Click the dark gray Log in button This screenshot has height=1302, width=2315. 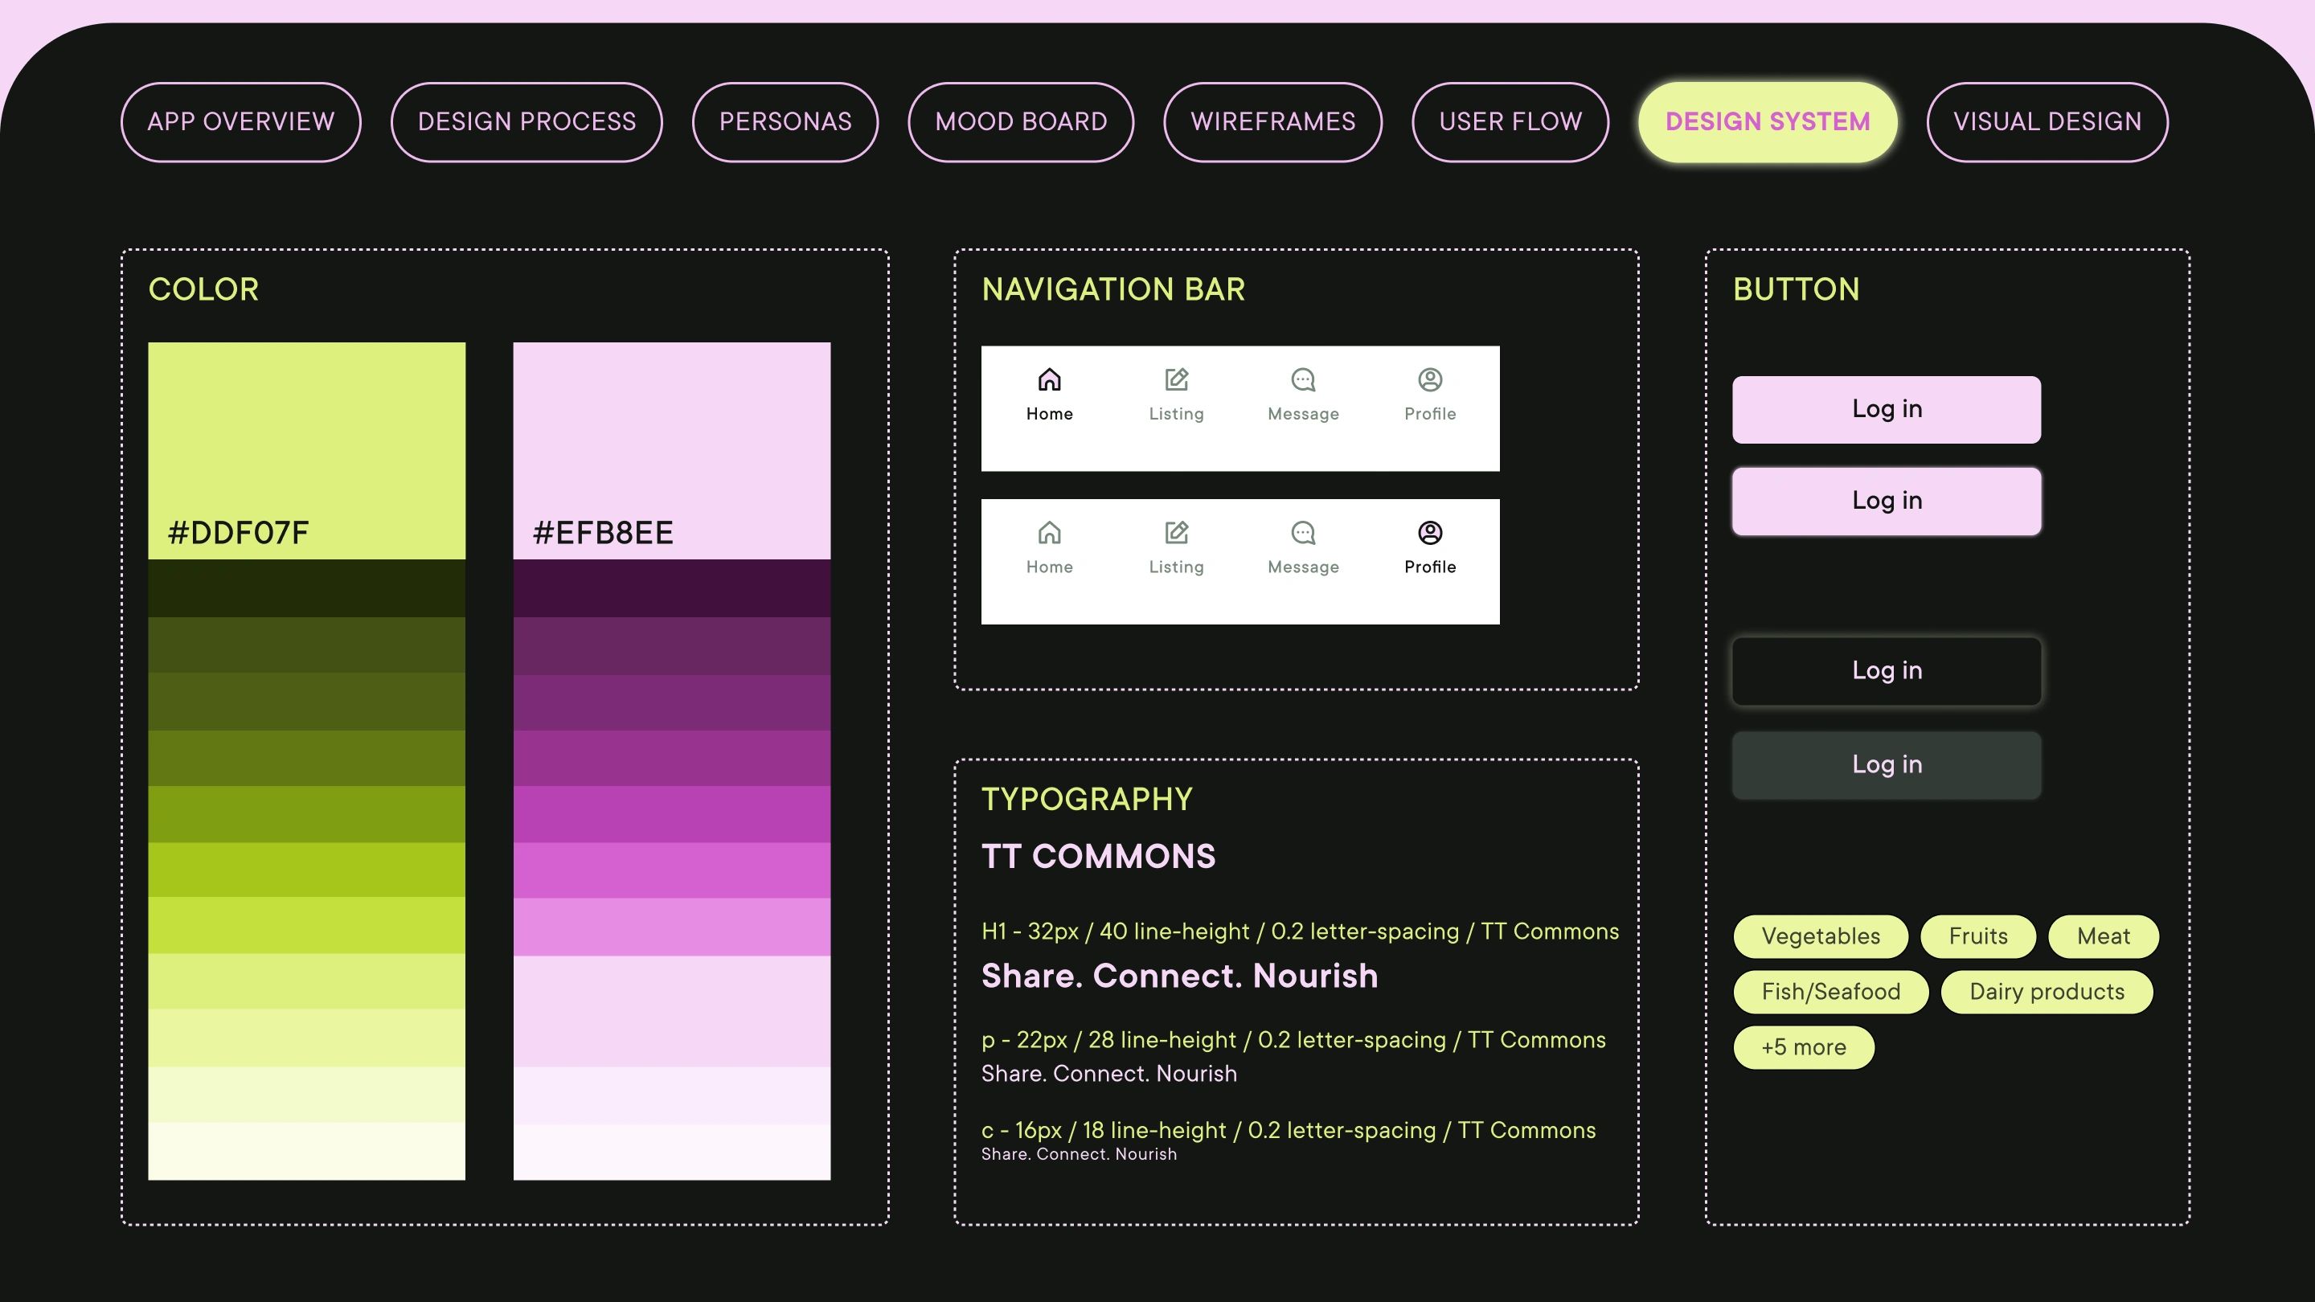pyautogui.click(x=1887, y=766)
